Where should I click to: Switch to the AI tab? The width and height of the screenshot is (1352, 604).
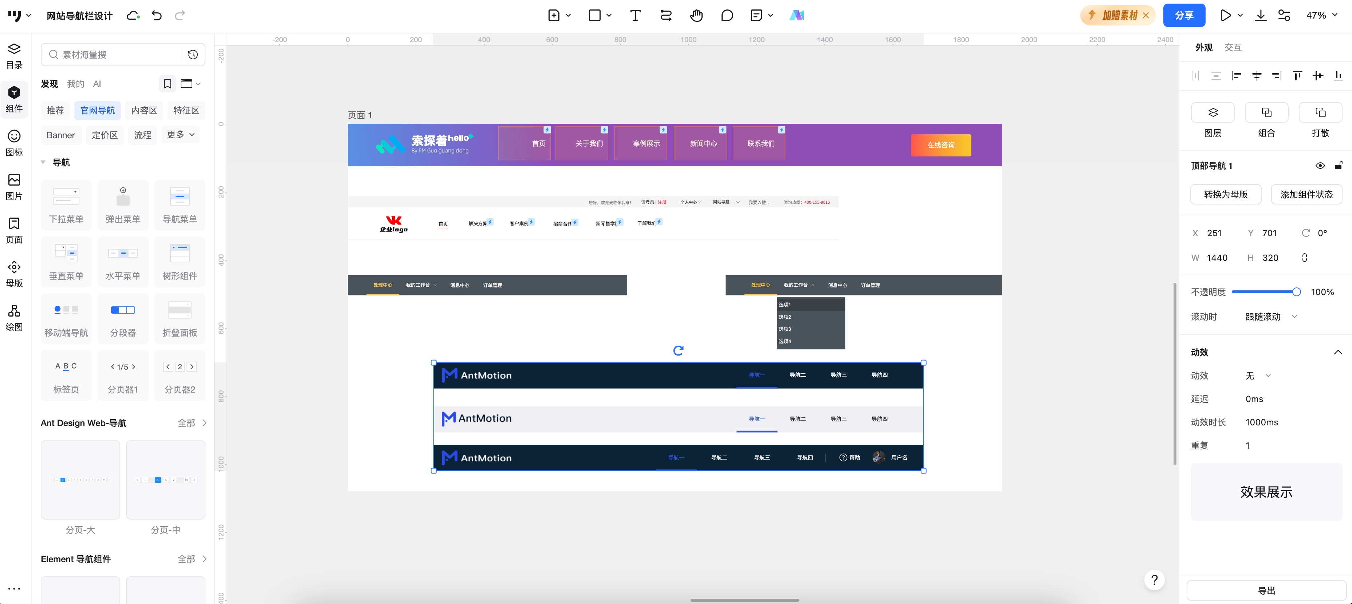point(97,84)
